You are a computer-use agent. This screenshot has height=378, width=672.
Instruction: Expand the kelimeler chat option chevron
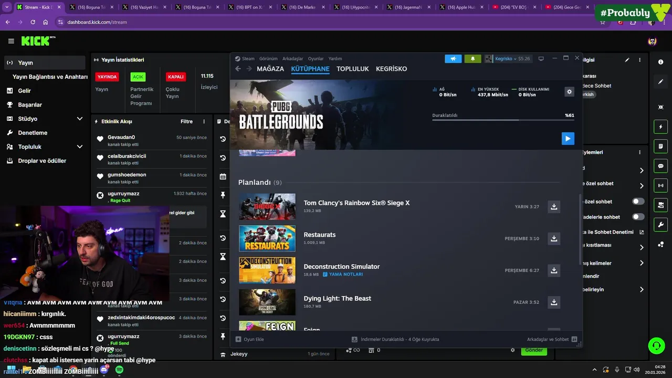pyautogui.click(x=641, y=263)
